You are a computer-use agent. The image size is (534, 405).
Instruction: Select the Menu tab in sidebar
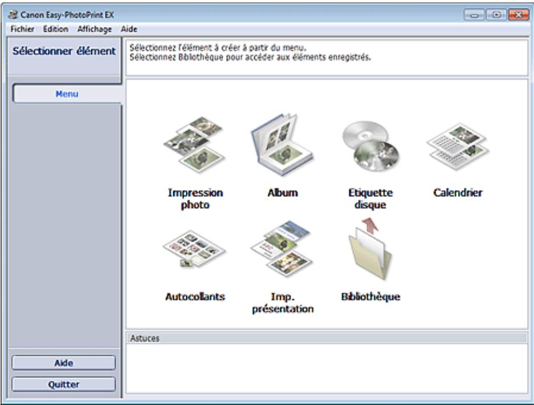point(67,94)
